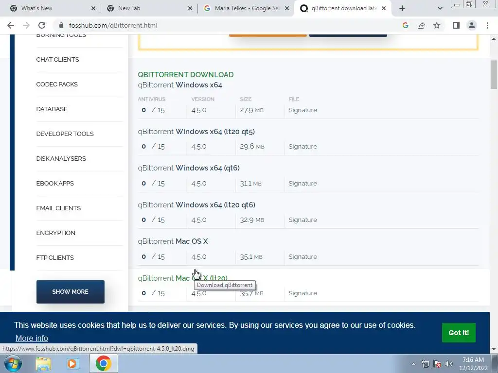Open Disk Analysers category
Viewport: 498px width, 373px height.
tap(61, 159)
